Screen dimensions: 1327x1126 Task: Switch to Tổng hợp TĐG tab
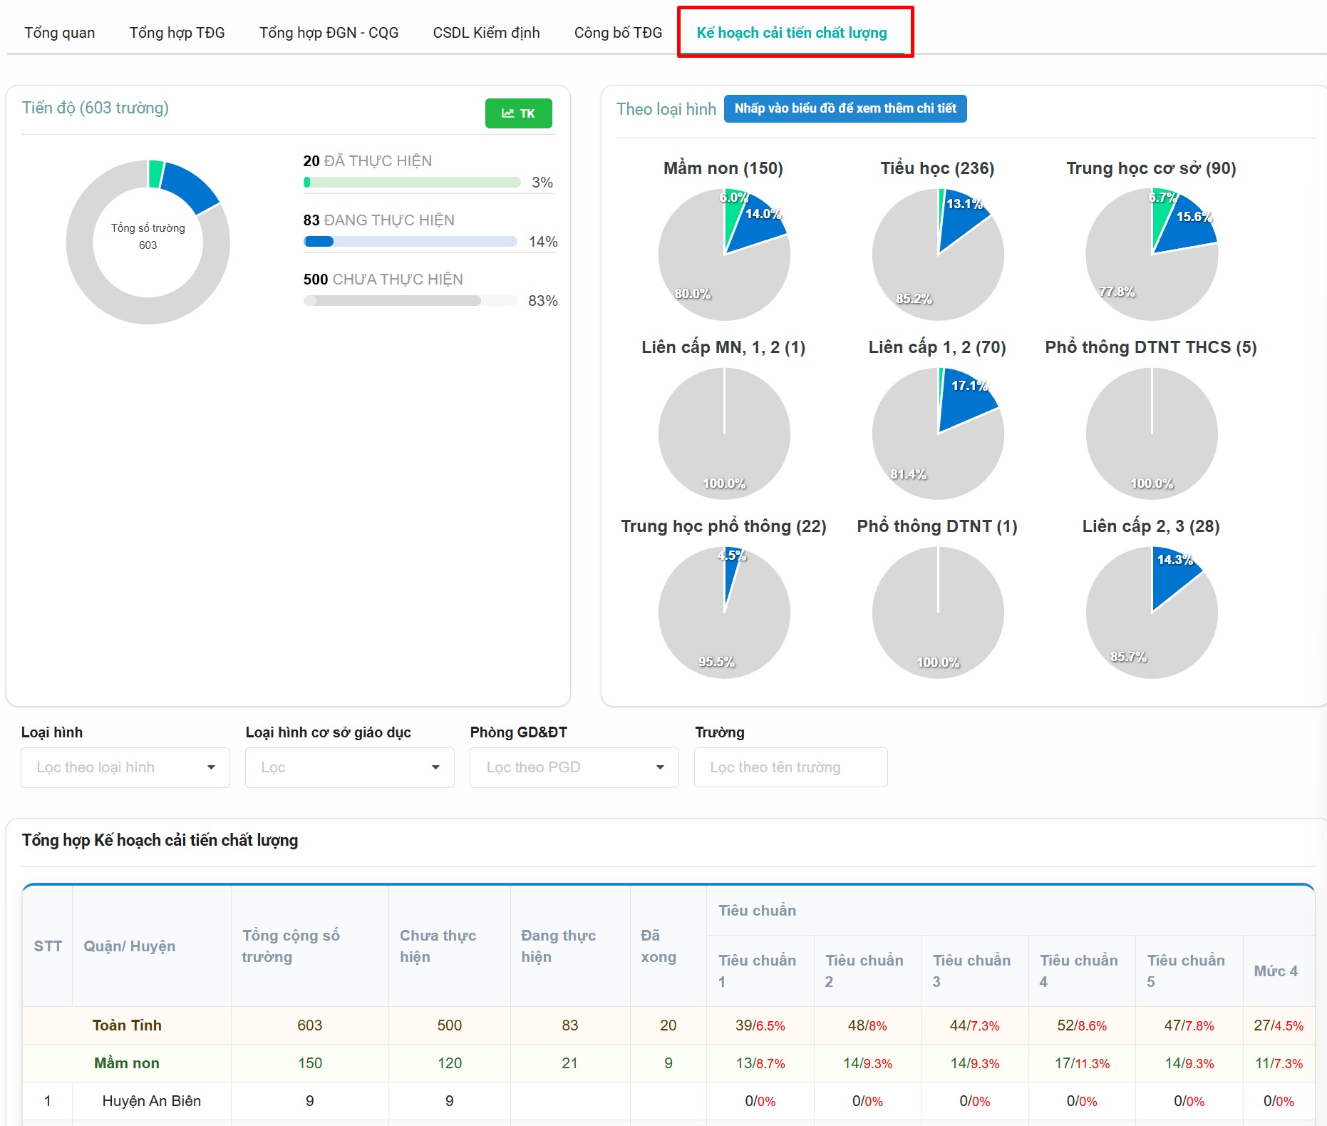pos(177,33)
